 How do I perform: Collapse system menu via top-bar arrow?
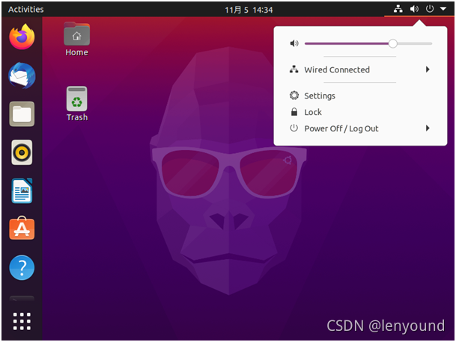tap(443, 9)
